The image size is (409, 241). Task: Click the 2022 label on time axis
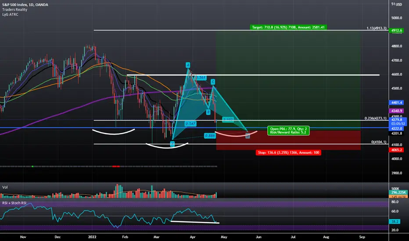[92, 237]
